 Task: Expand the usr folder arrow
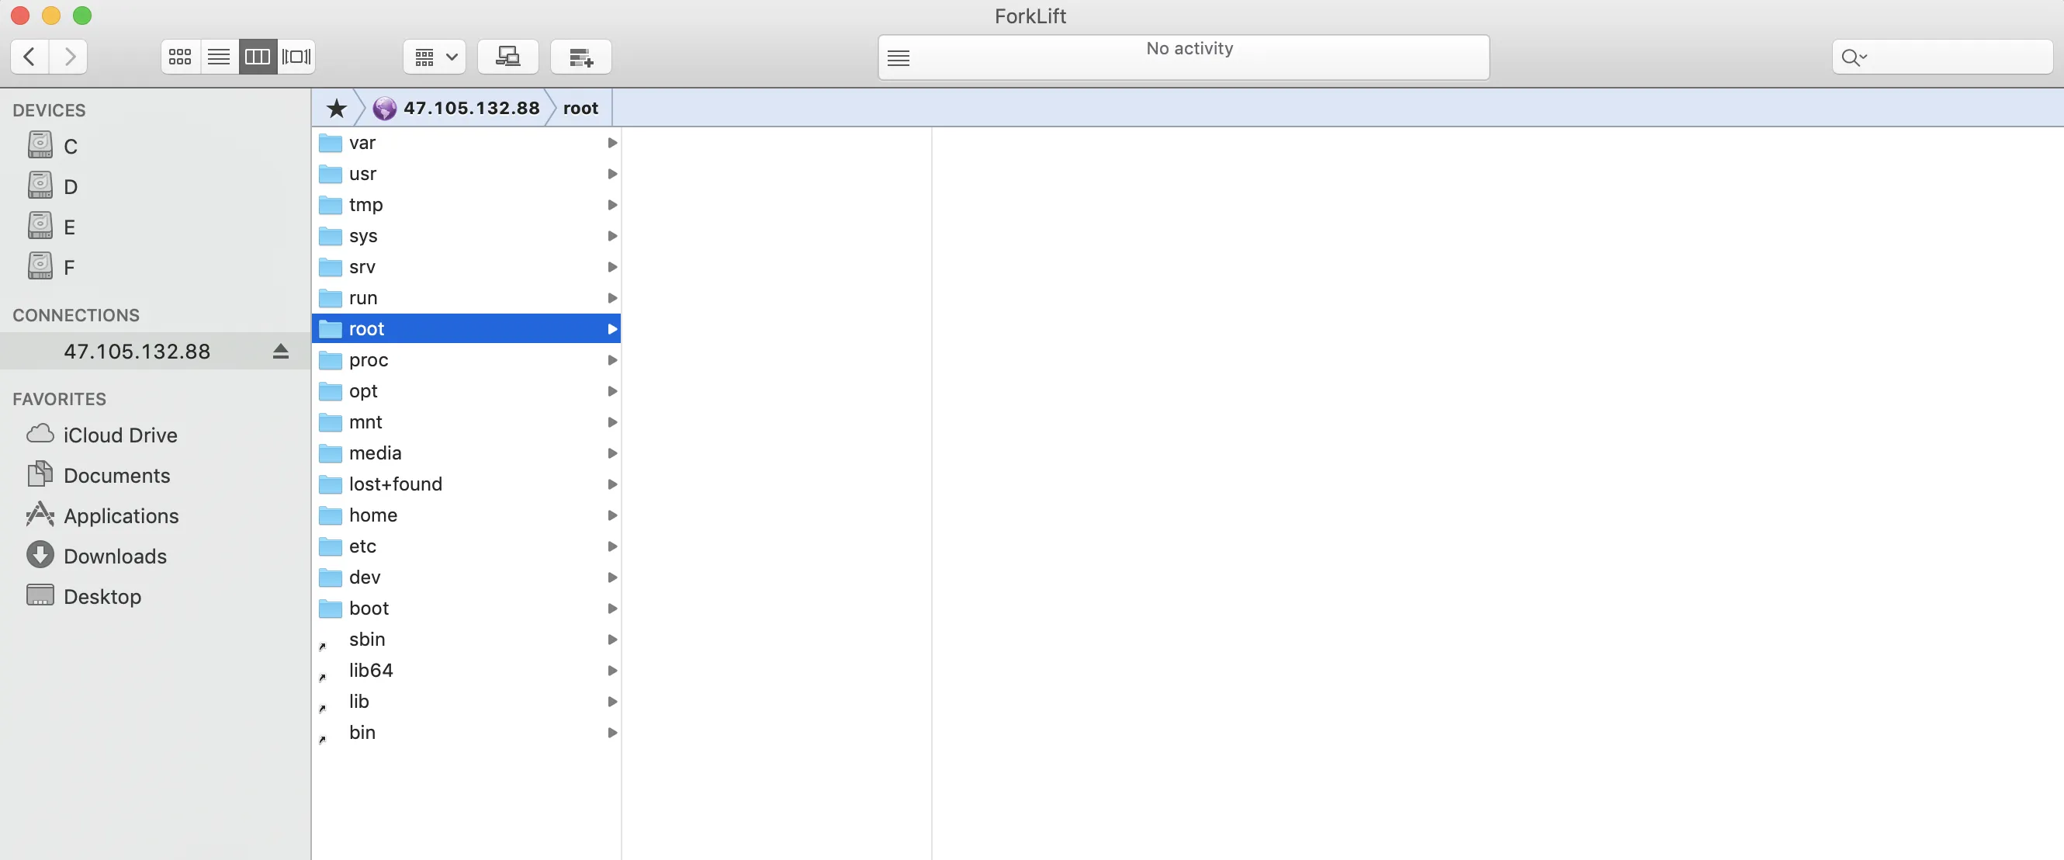pos(612,174)
